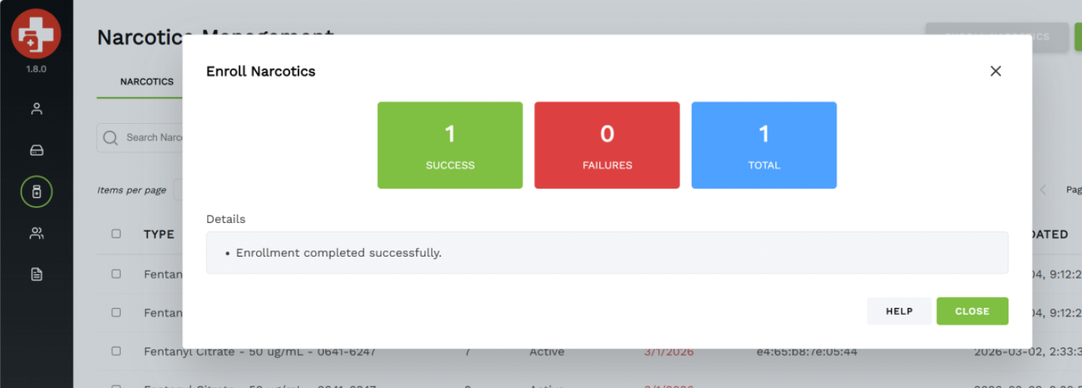Dismiss Enroll Narcotics dialog with X icon

[995, 71]
